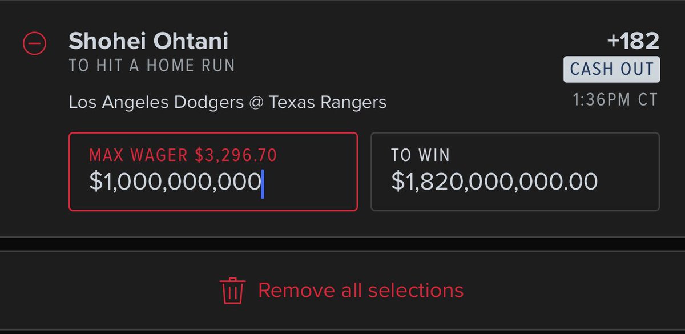Click the trash can icon

(232, 291)
